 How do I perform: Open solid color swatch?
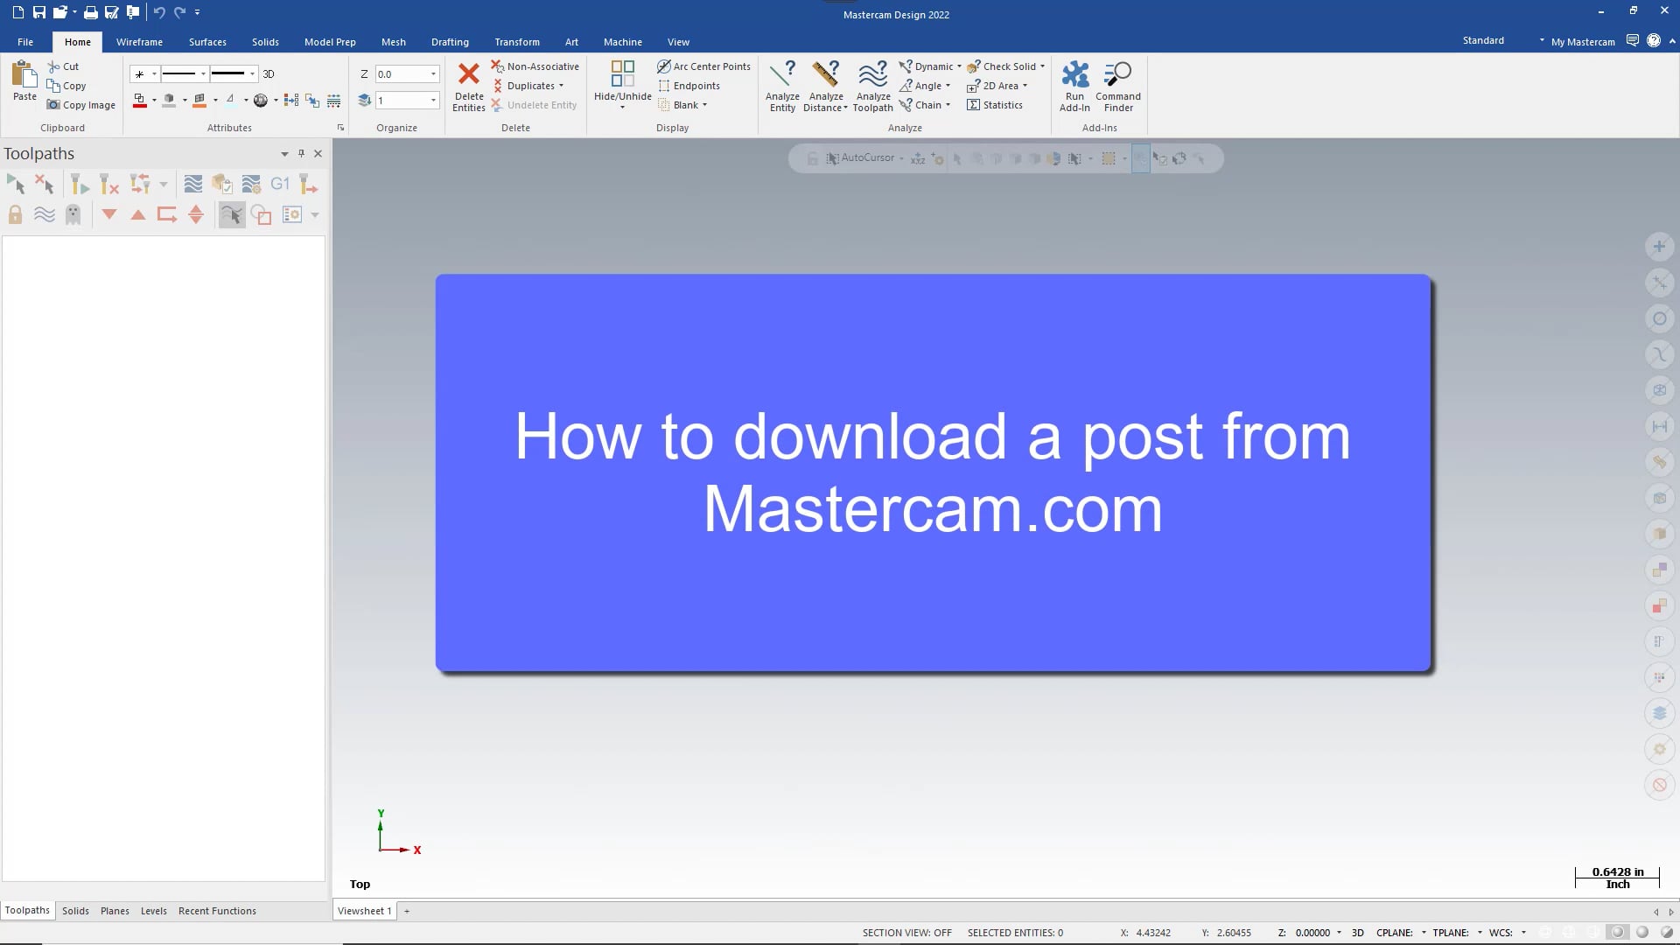pos(169,101)
